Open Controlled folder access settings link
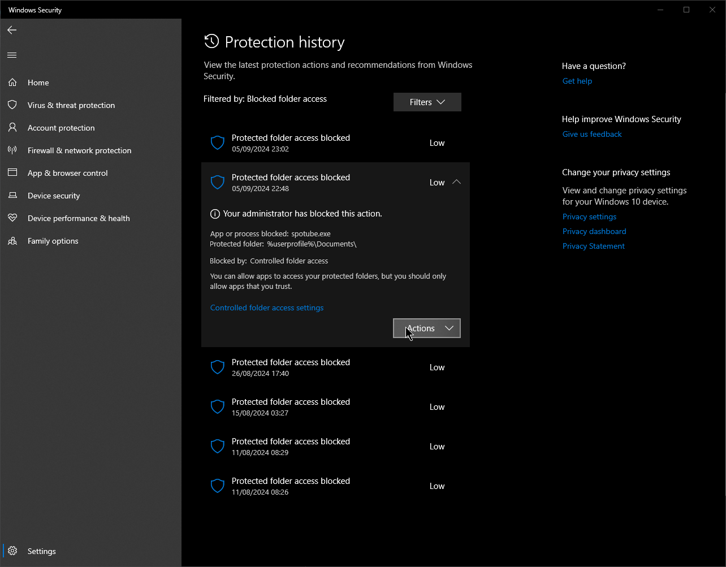The height and width of the screenshot is (567, 726). pos(267,308)
